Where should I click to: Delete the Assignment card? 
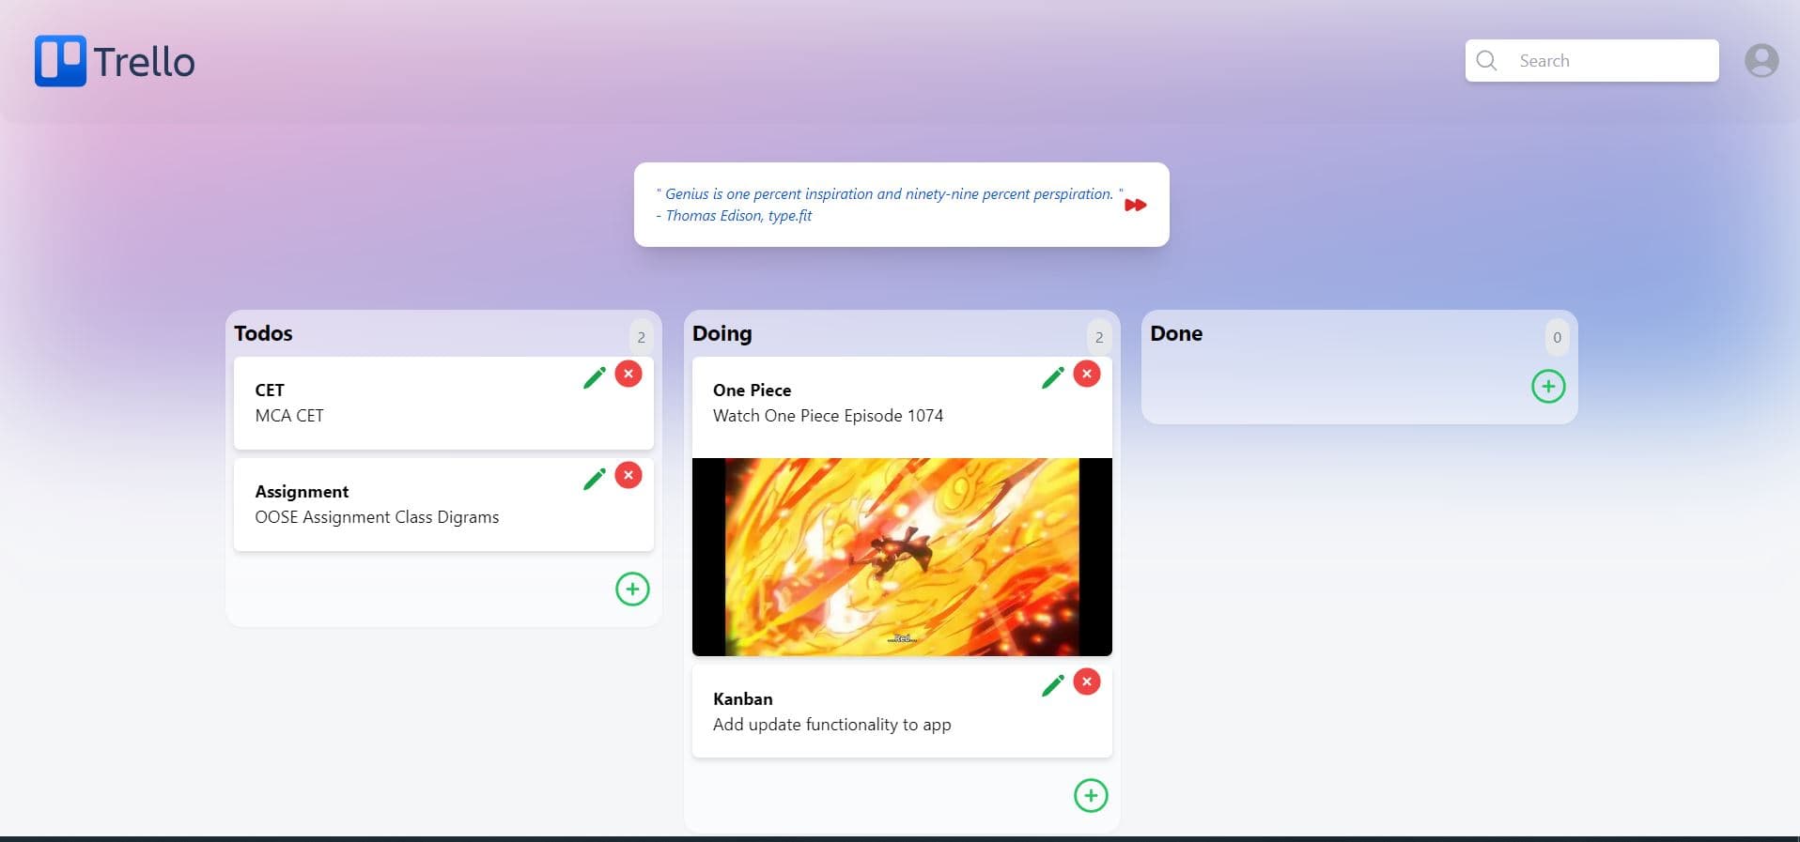628,475
